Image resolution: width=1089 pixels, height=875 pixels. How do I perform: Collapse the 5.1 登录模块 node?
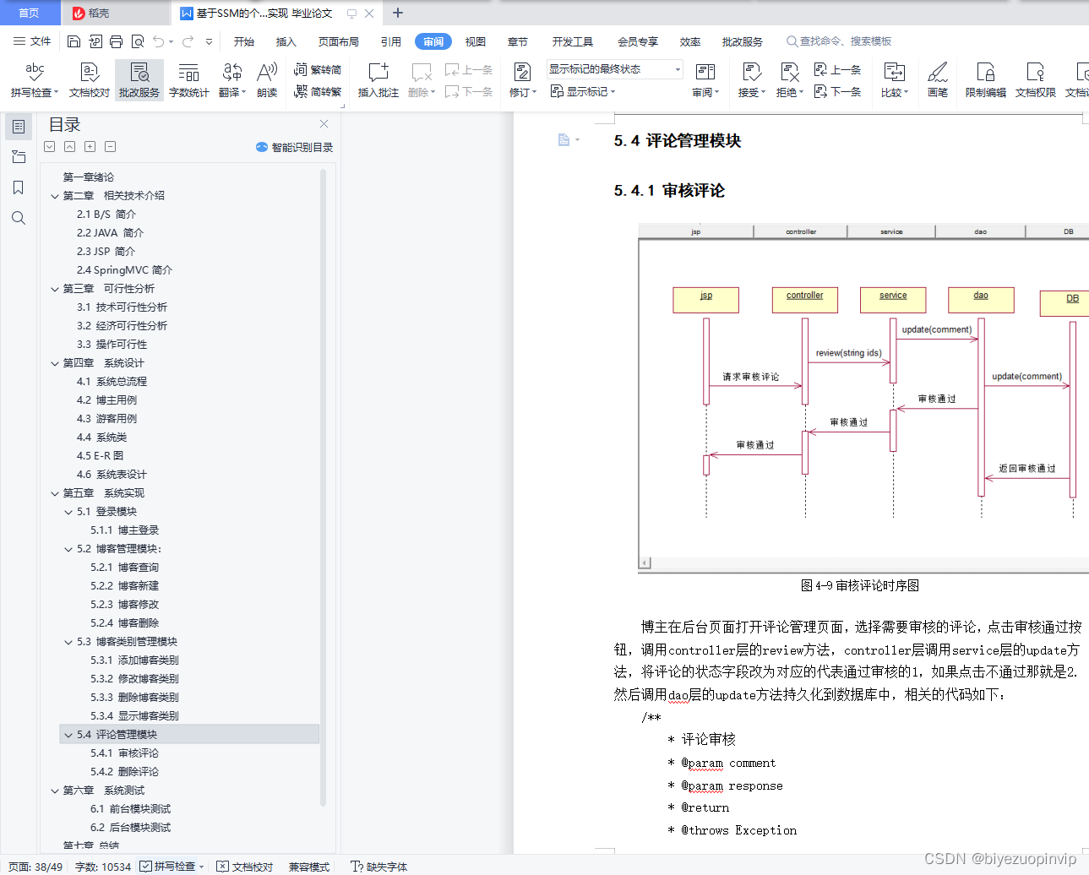click(68, 512)
